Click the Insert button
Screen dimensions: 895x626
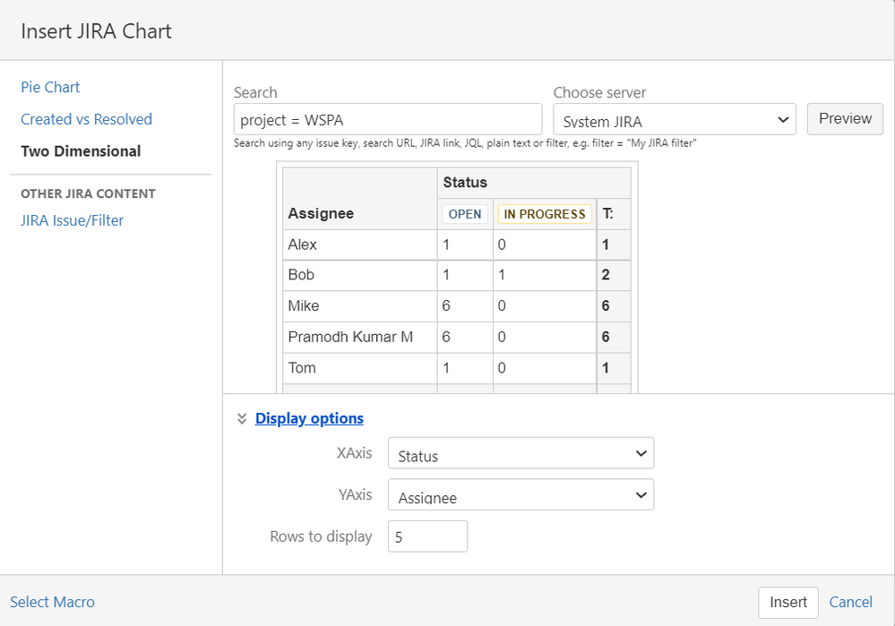click(x=787, y=602)
